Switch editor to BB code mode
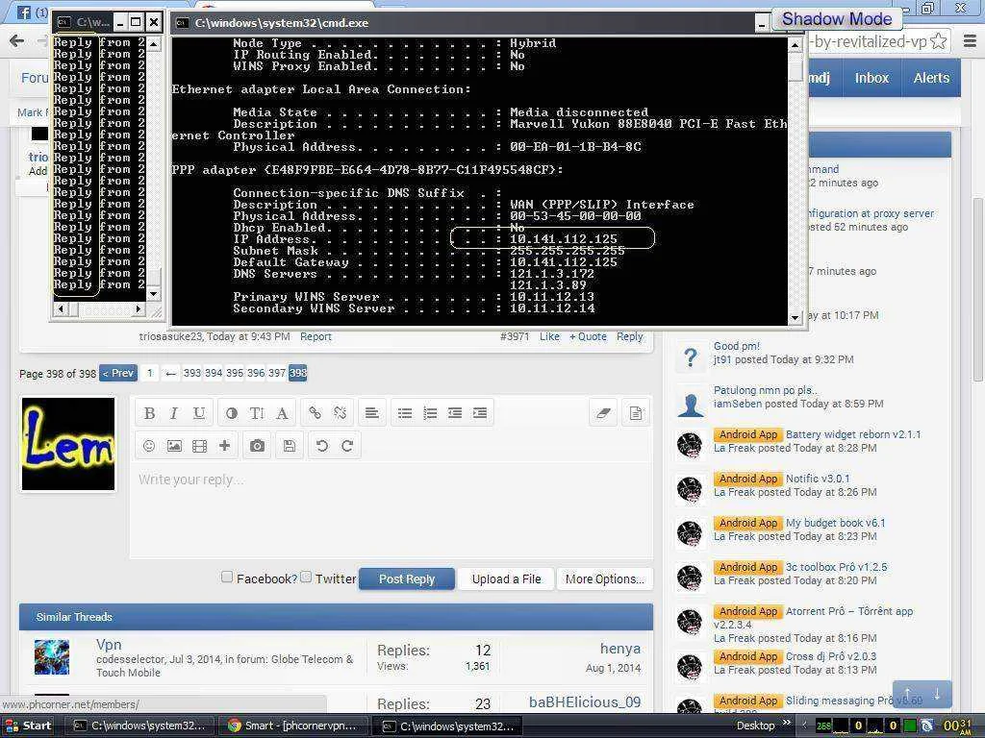This screenshot has width=985, height=738. click(636, 413)
